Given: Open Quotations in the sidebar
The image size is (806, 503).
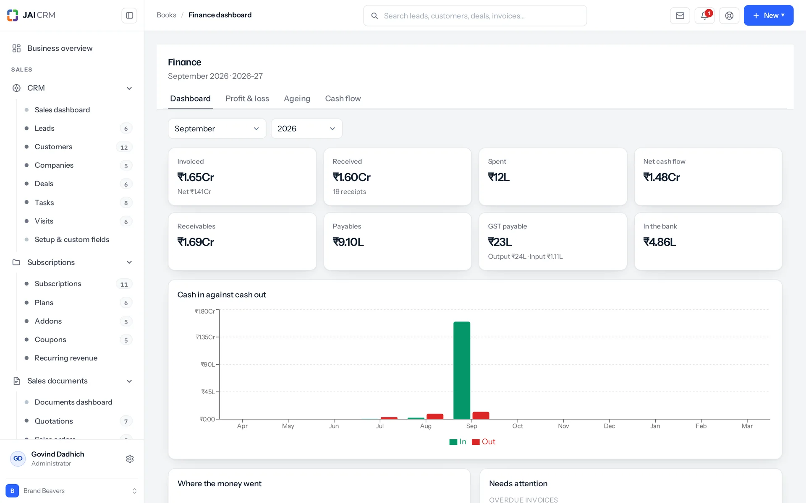Looking at the screenshot, I should 54,421.
